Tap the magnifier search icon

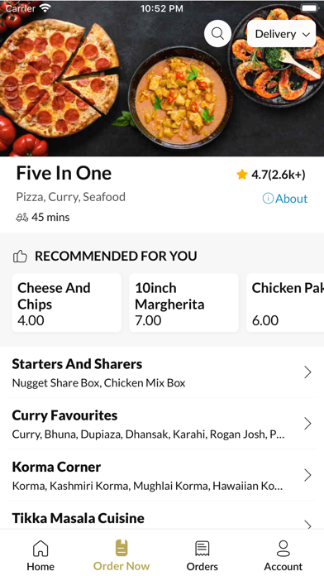pyautogui.click(x=217, y=33)
